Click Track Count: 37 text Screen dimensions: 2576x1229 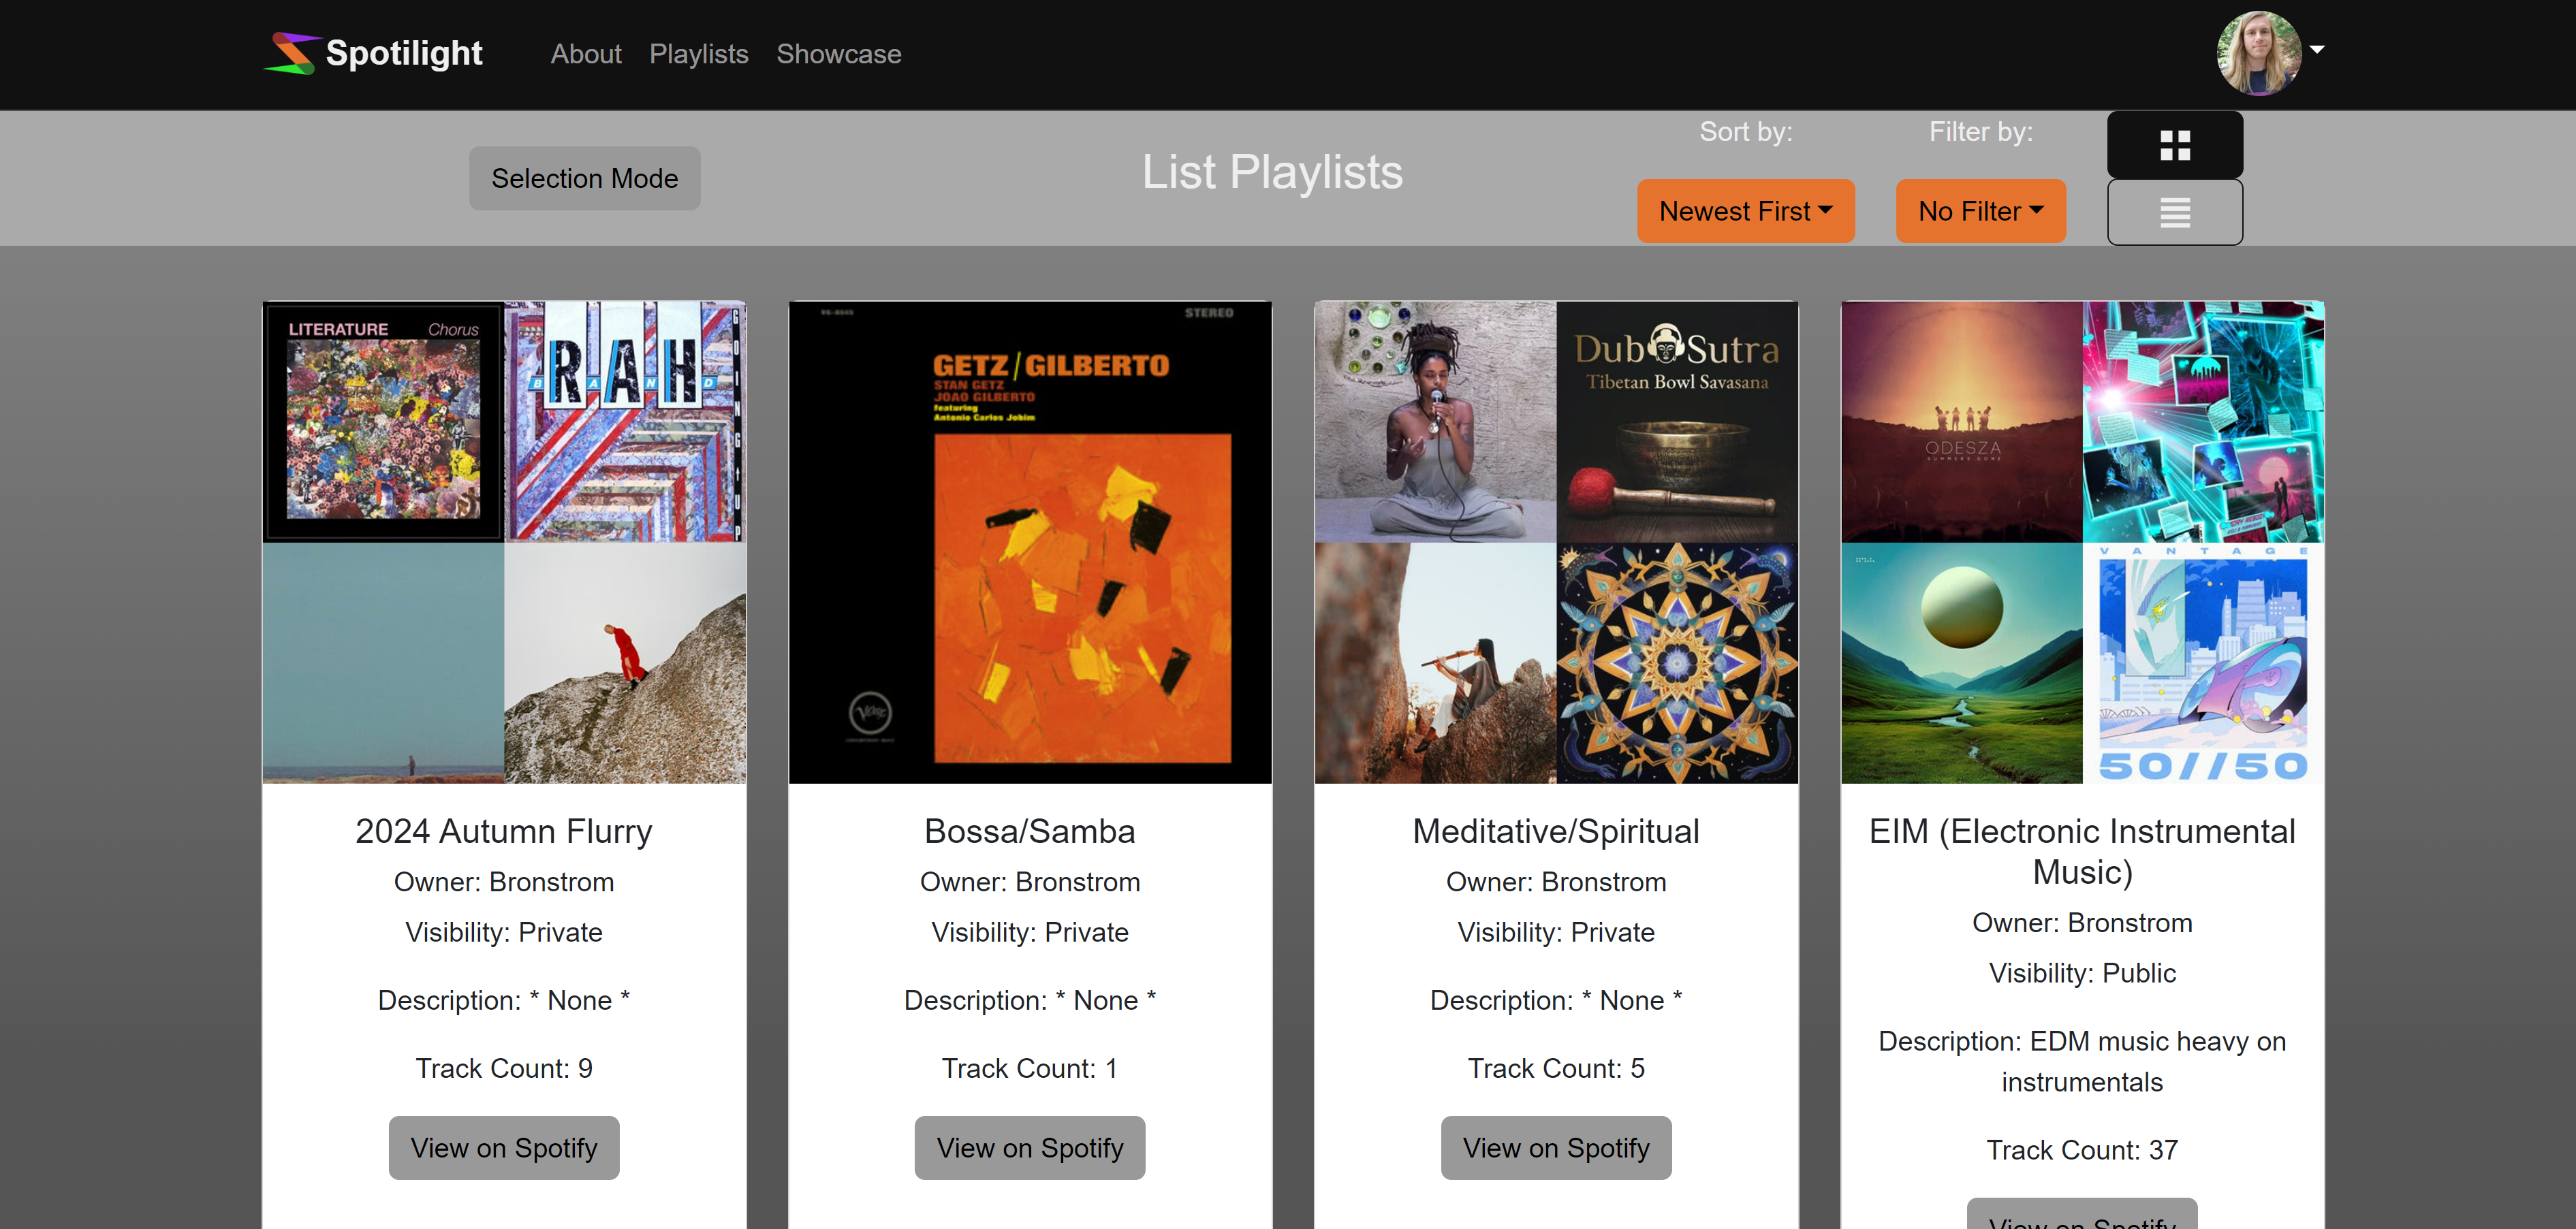pos(2082,1150)
